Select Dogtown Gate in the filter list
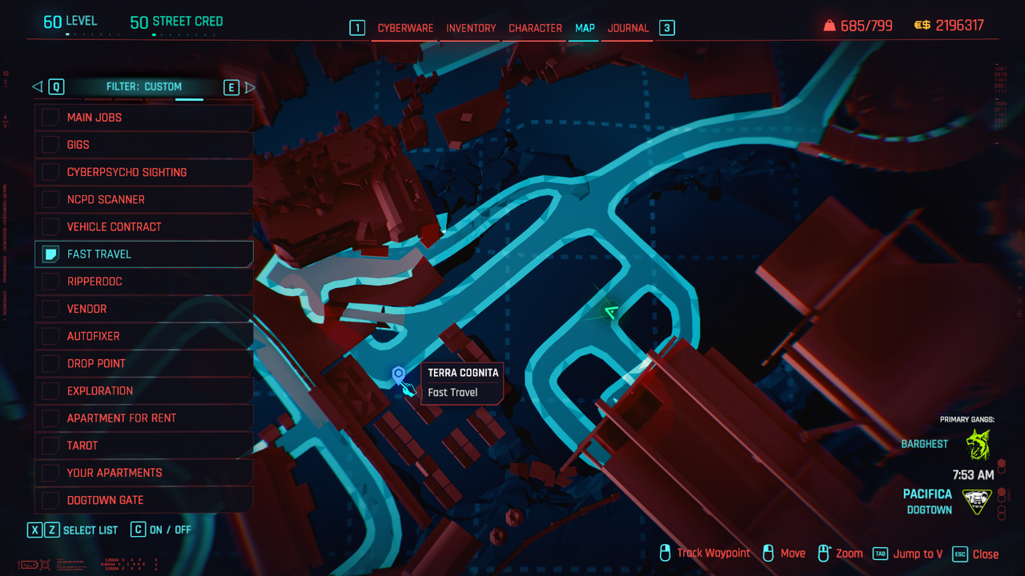This screenshot has height=576, width=1025. point(105,500)
